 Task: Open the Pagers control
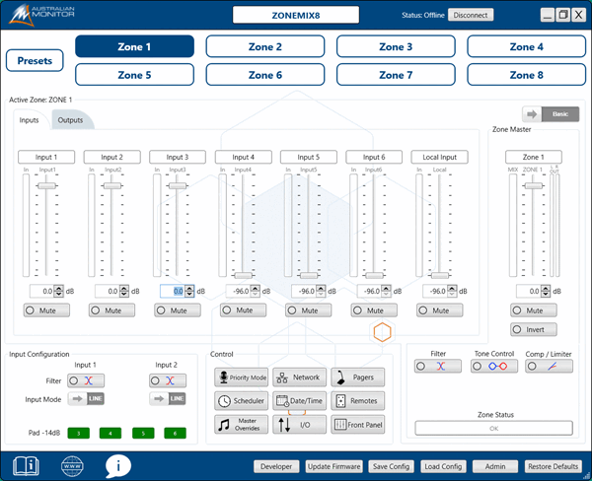coord(358,378)
